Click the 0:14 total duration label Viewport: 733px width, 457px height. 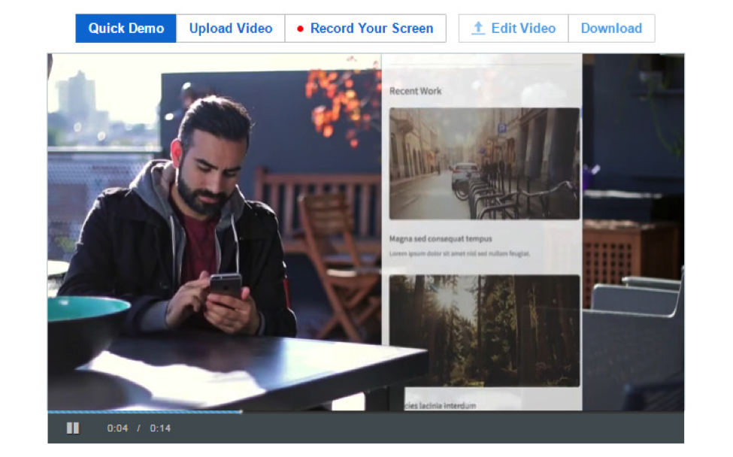coord(160,428)
